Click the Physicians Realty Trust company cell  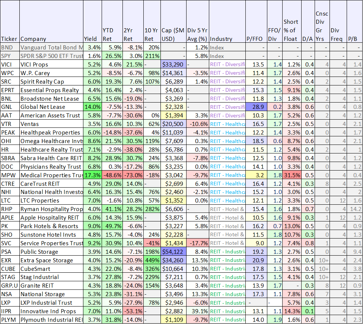pyautogui.click(x=51, y=166)
